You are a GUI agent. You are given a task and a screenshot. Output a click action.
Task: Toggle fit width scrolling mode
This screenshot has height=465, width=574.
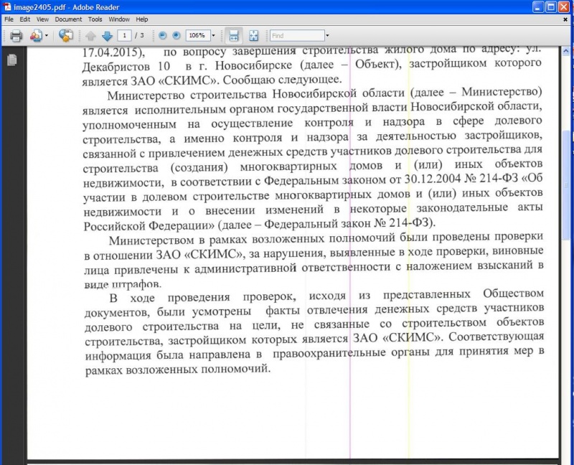[x=233, y=35]
